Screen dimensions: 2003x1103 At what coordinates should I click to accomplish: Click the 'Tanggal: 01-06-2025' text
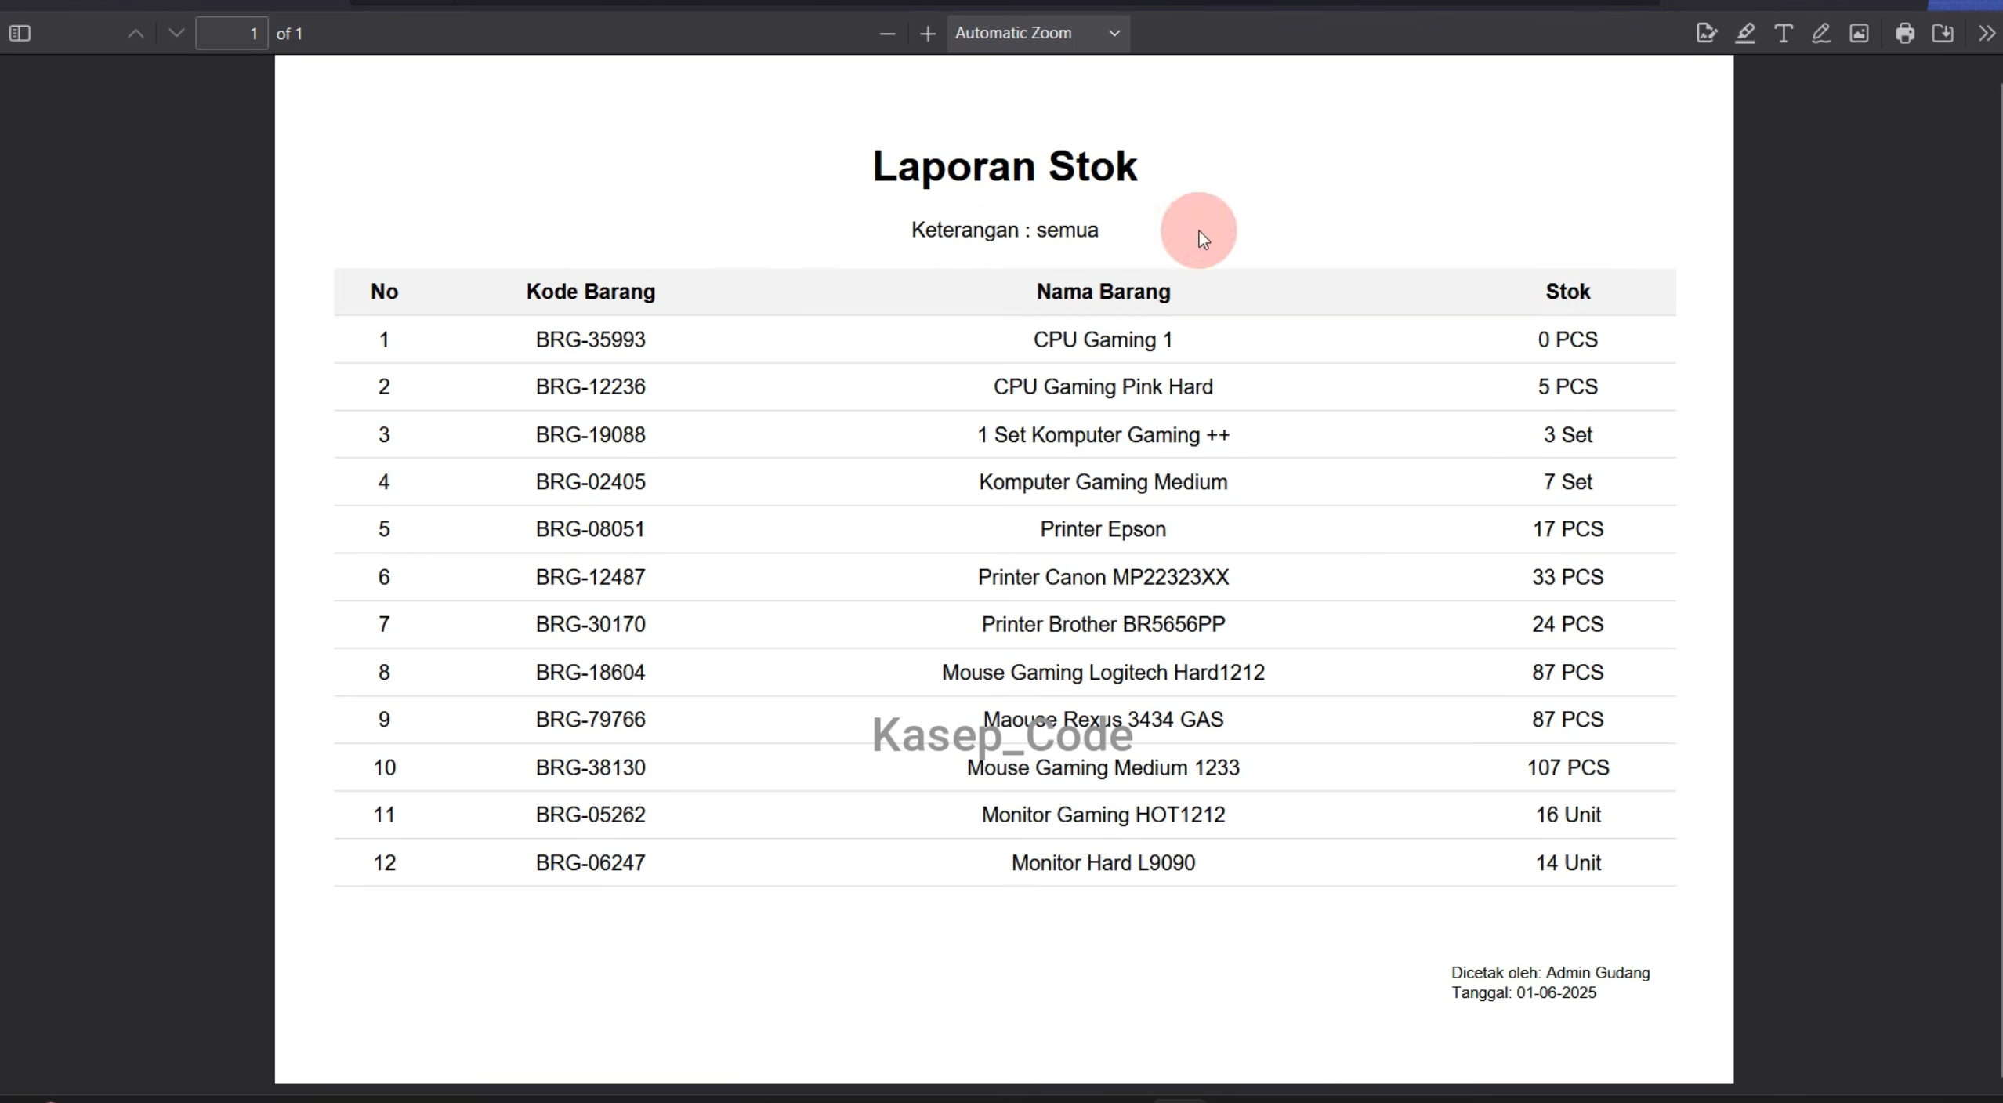(x=1523, y=993)
